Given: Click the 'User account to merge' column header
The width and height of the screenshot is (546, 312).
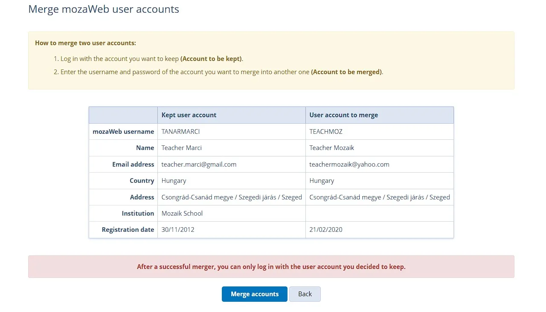Looking at the screenshot, I should coord(343,115).
